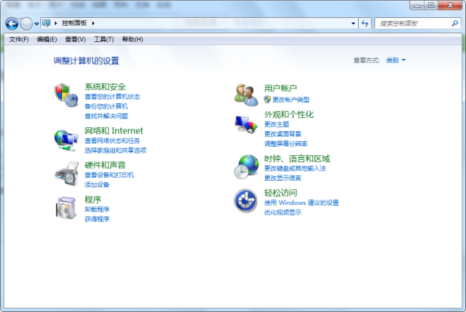The height and width of the screenshot is (312, 466).
Task: Click 使用 Windows 建议的设置 link
Action: [301, 203]
